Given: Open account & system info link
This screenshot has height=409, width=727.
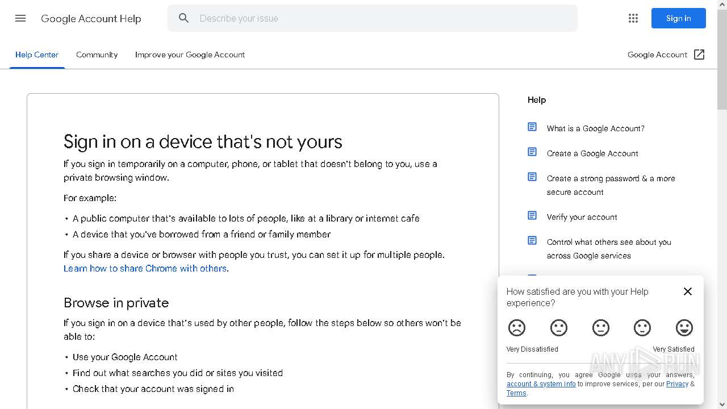Looking at the screenshot, I should click(541, 384).
